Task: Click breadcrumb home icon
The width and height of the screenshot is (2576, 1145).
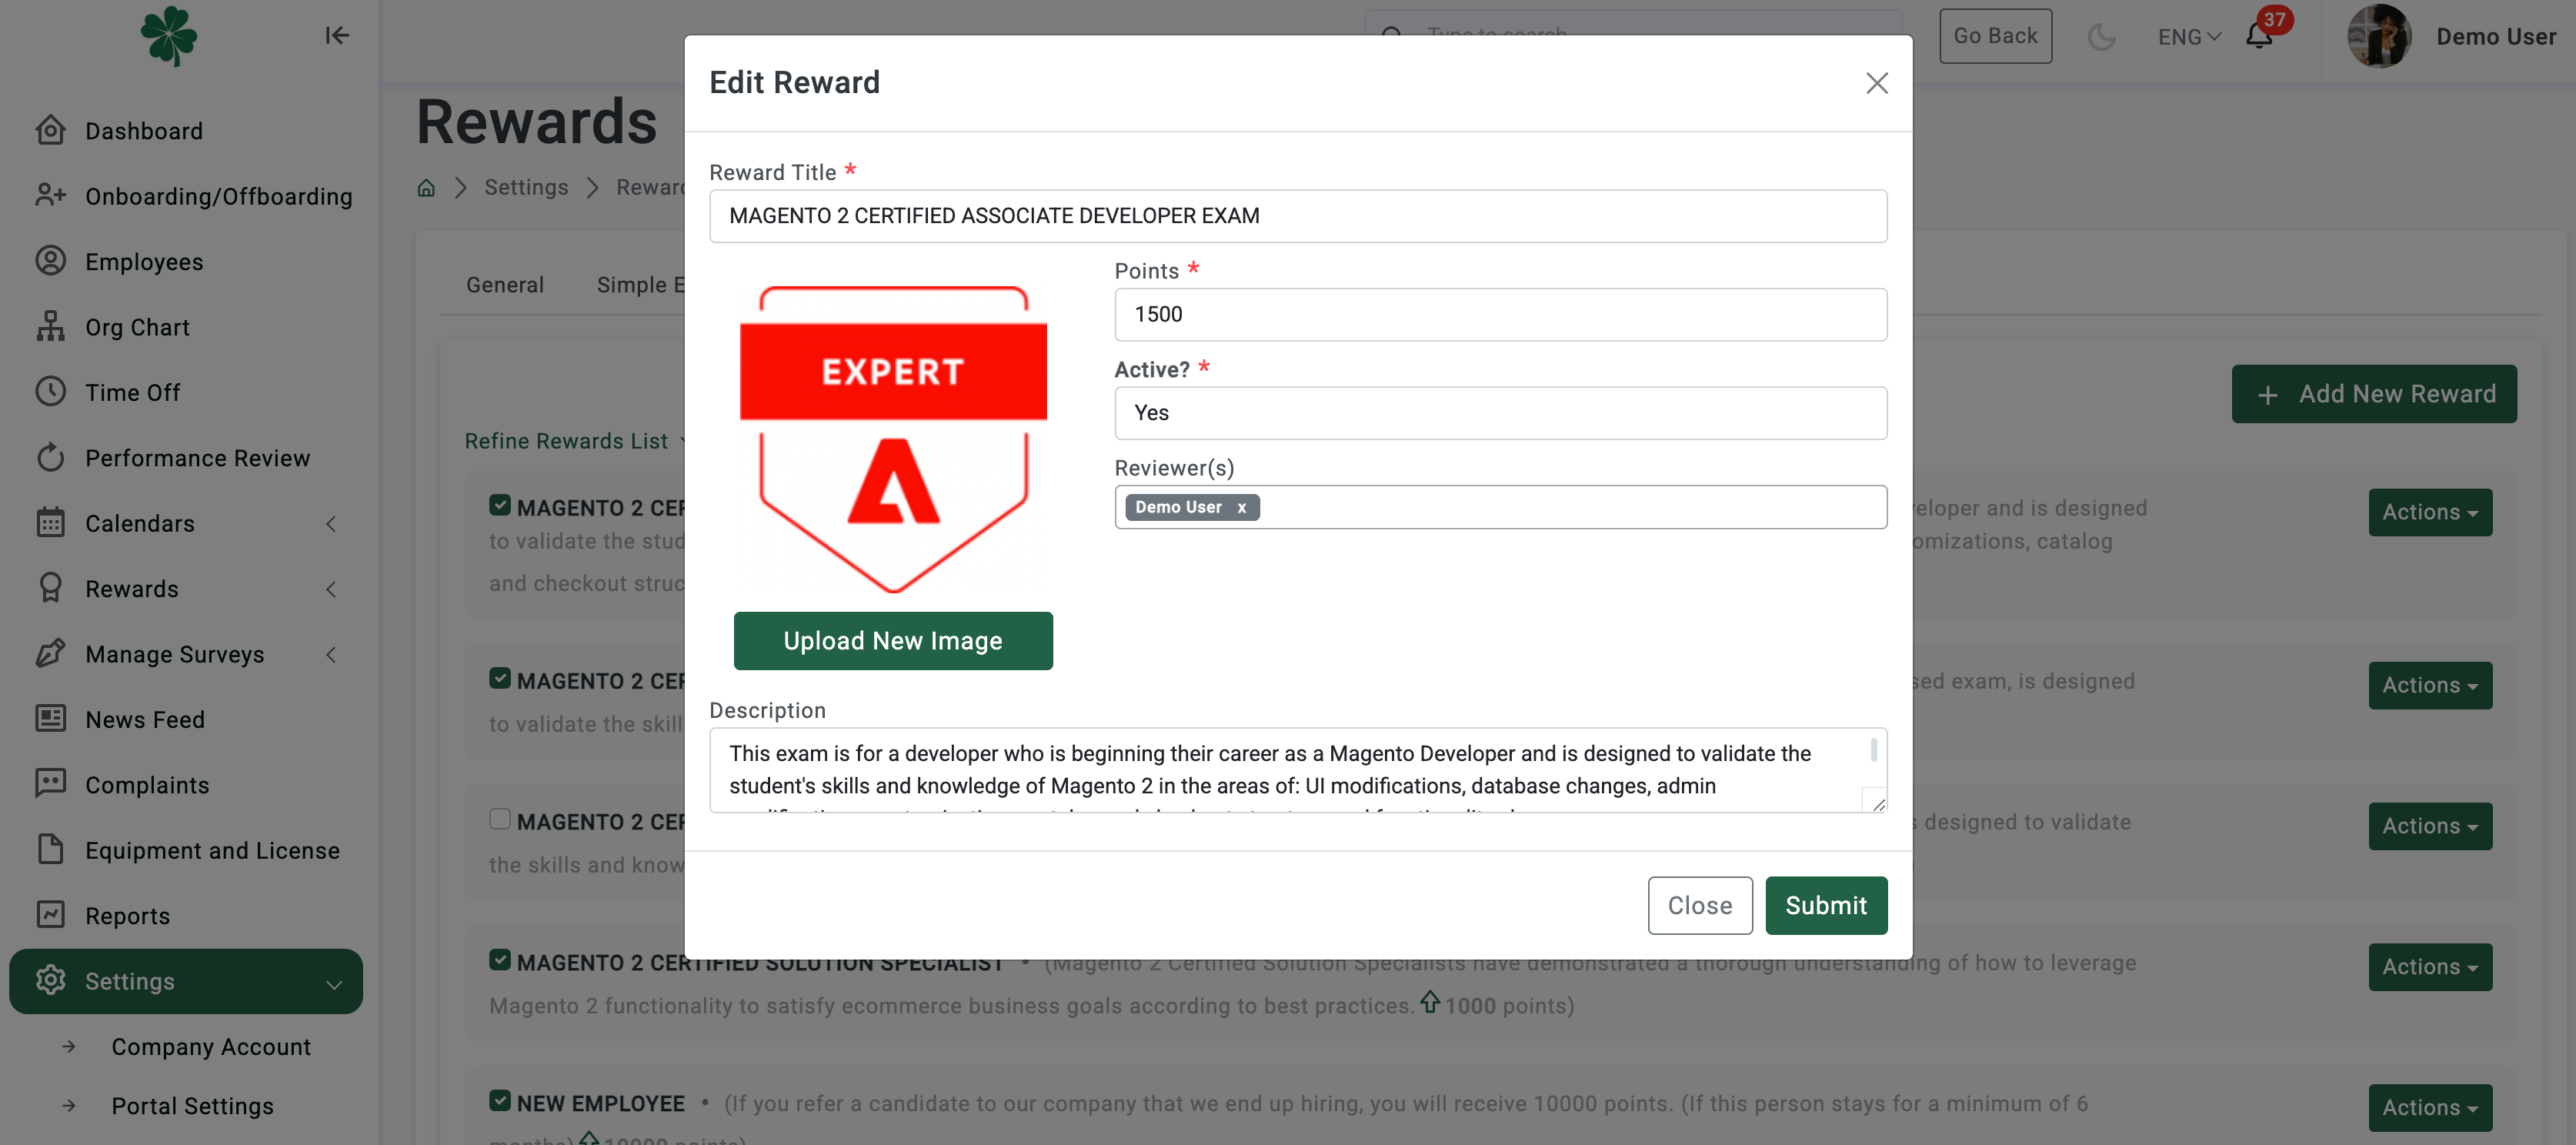Action: 426,188
